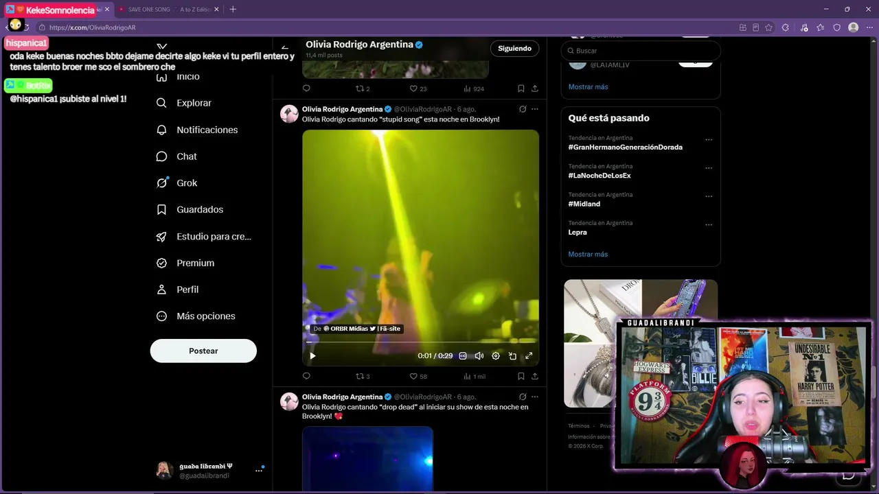
Task: Open the Lepra trend
Action: [x=578, y=233]
